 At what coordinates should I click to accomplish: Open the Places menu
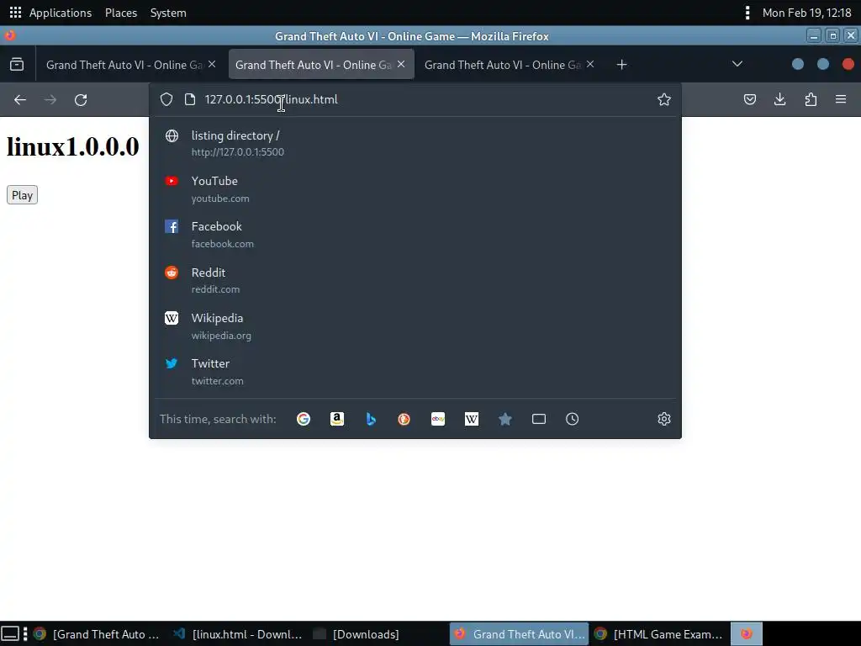(x=121, y=13)
